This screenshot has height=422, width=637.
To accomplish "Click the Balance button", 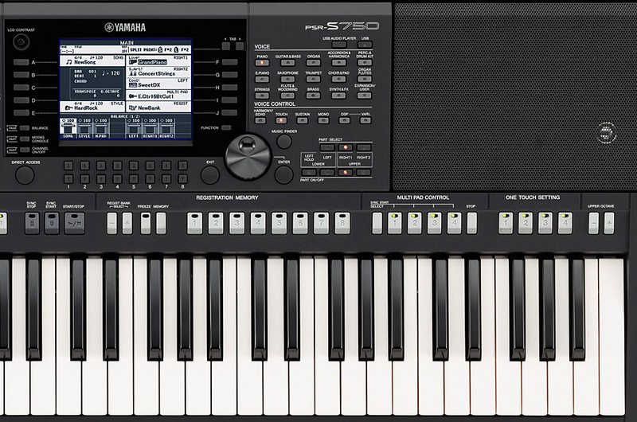I will pyautogui.click(x=25, y=127).
